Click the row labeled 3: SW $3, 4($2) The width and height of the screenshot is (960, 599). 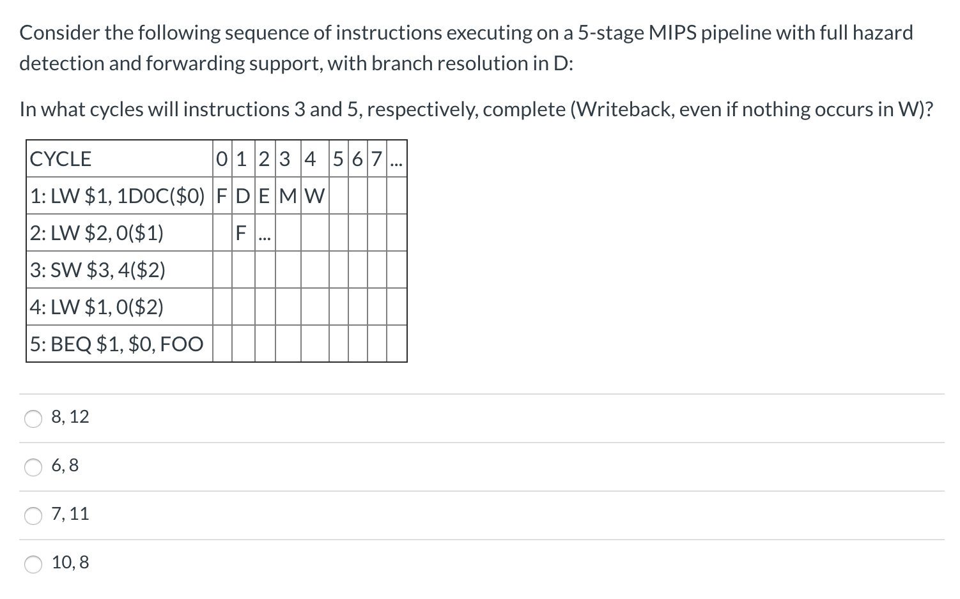98,270
